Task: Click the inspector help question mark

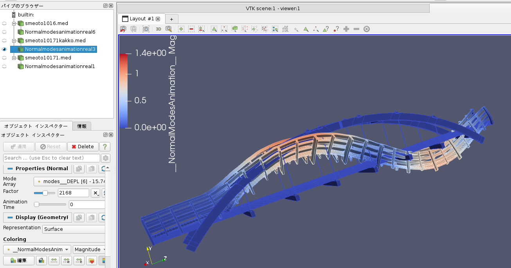Action: click(x=104, y=147)
